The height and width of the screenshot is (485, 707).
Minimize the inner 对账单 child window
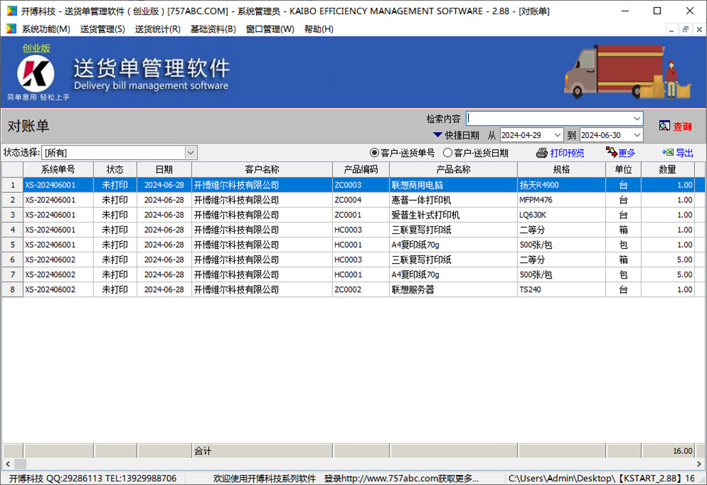point(672,29)
